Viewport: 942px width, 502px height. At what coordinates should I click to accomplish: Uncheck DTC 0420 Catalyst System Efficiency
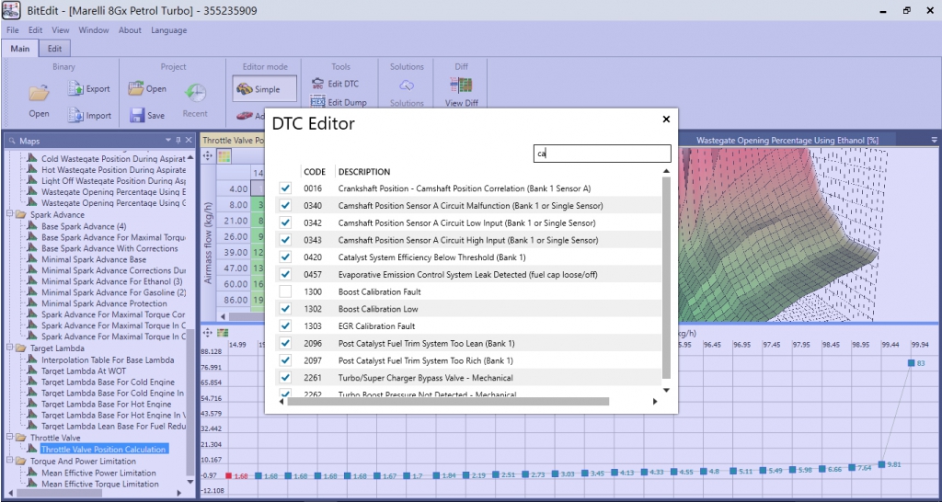pos(285,257)
